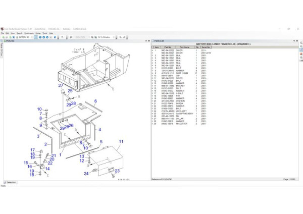
Task: Open the File menu
Action: [x=3, y=33]
